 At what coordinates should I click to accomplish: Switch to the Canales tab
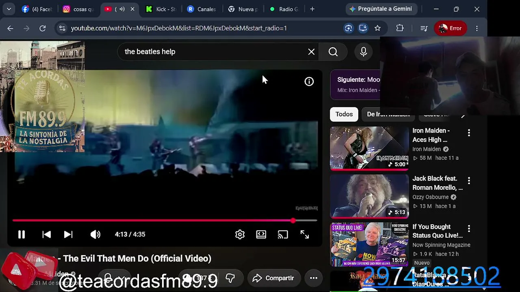(x=201, y=9)
